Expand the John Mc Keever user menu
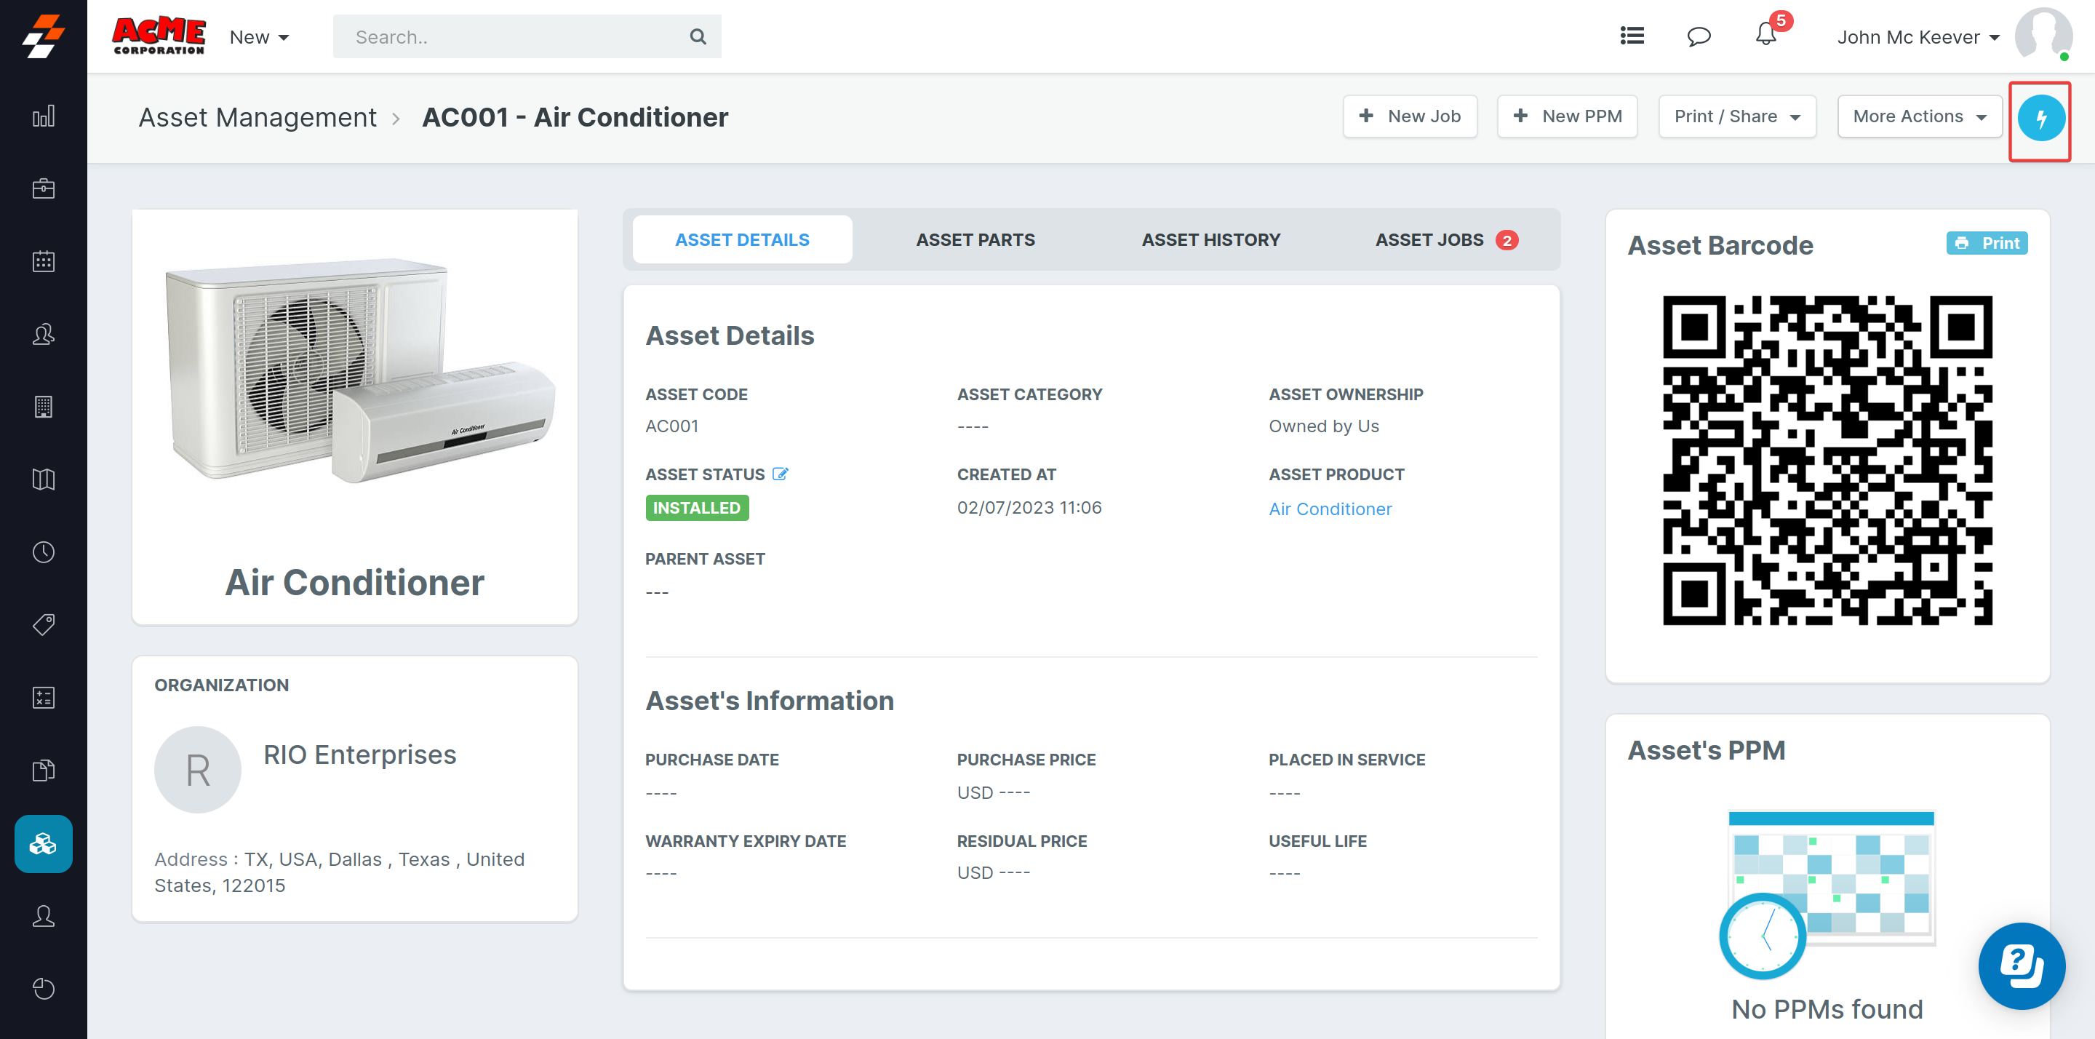2095x1039 pixels. point(1918,37)
